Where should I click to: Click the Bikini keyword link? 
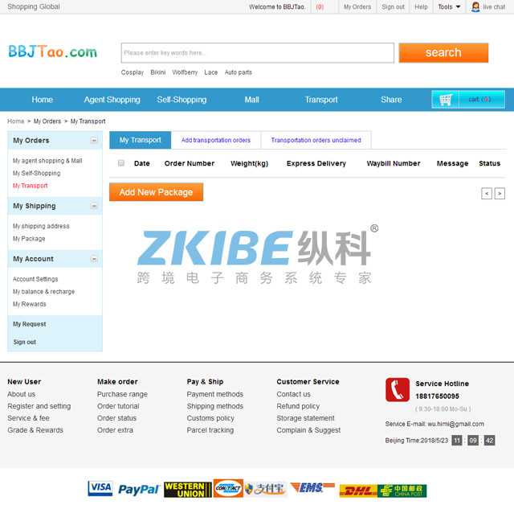click(x=158, y=72)
